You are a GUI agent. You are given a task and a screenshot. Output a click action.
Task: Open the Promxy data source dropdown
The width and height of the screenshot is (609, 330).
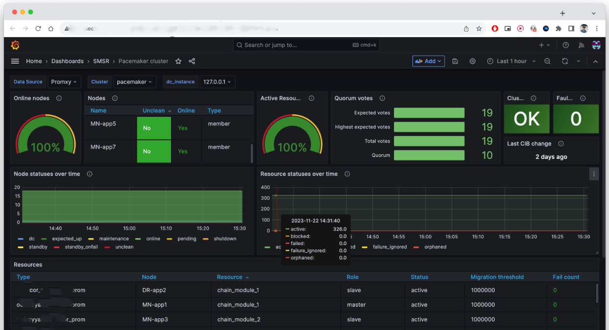pos(64,82)
